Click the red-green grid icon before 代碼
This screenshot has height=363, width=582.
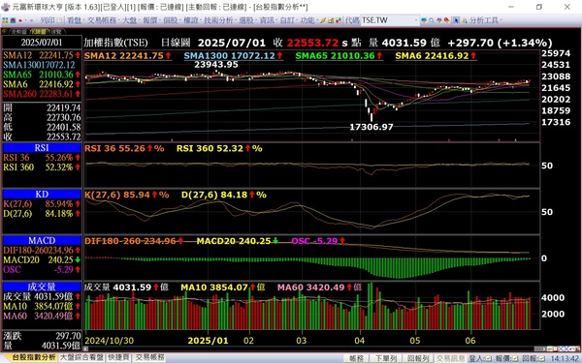339,20
